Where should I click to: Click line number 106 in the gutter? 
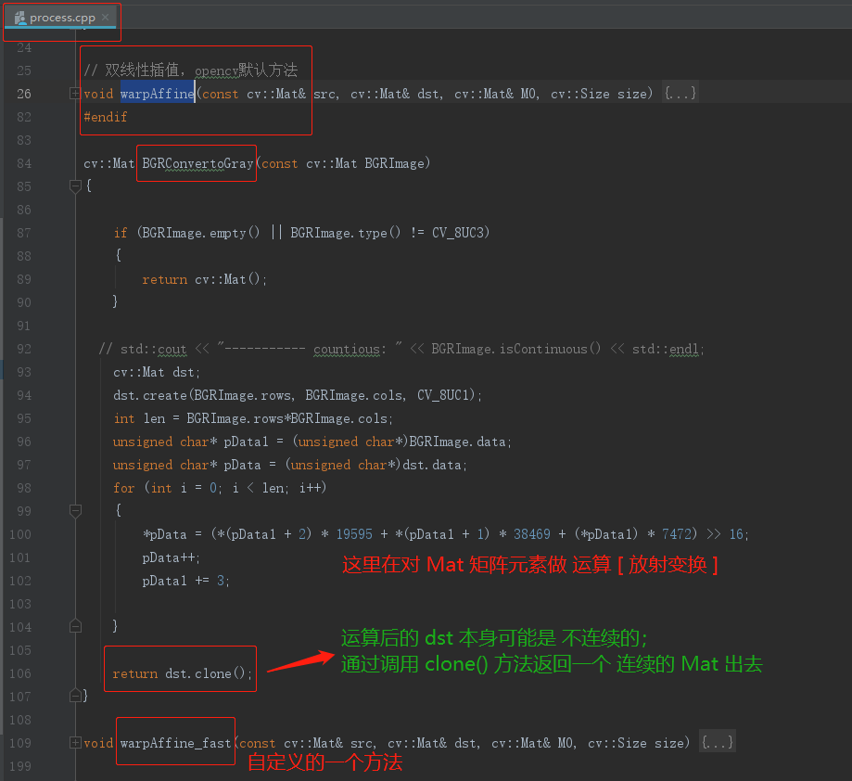[x=20, y=673]
